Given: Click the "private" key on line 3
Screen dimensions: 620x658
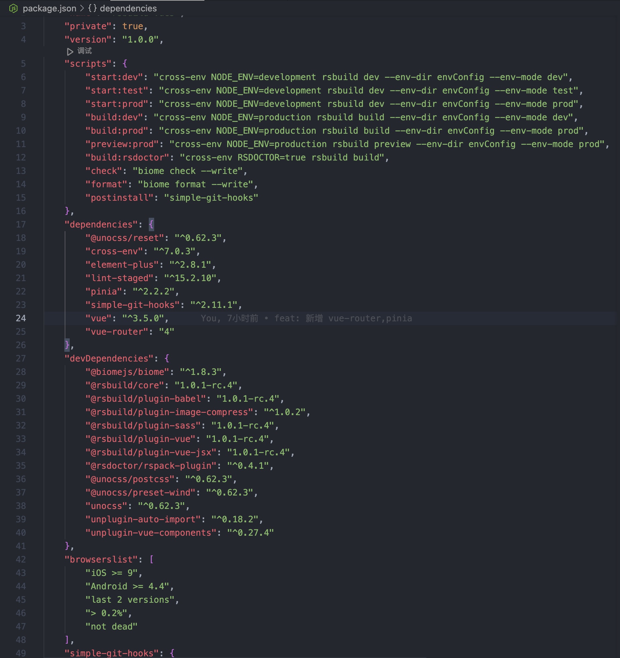Looking at the screenshot, I should [88, 26].
